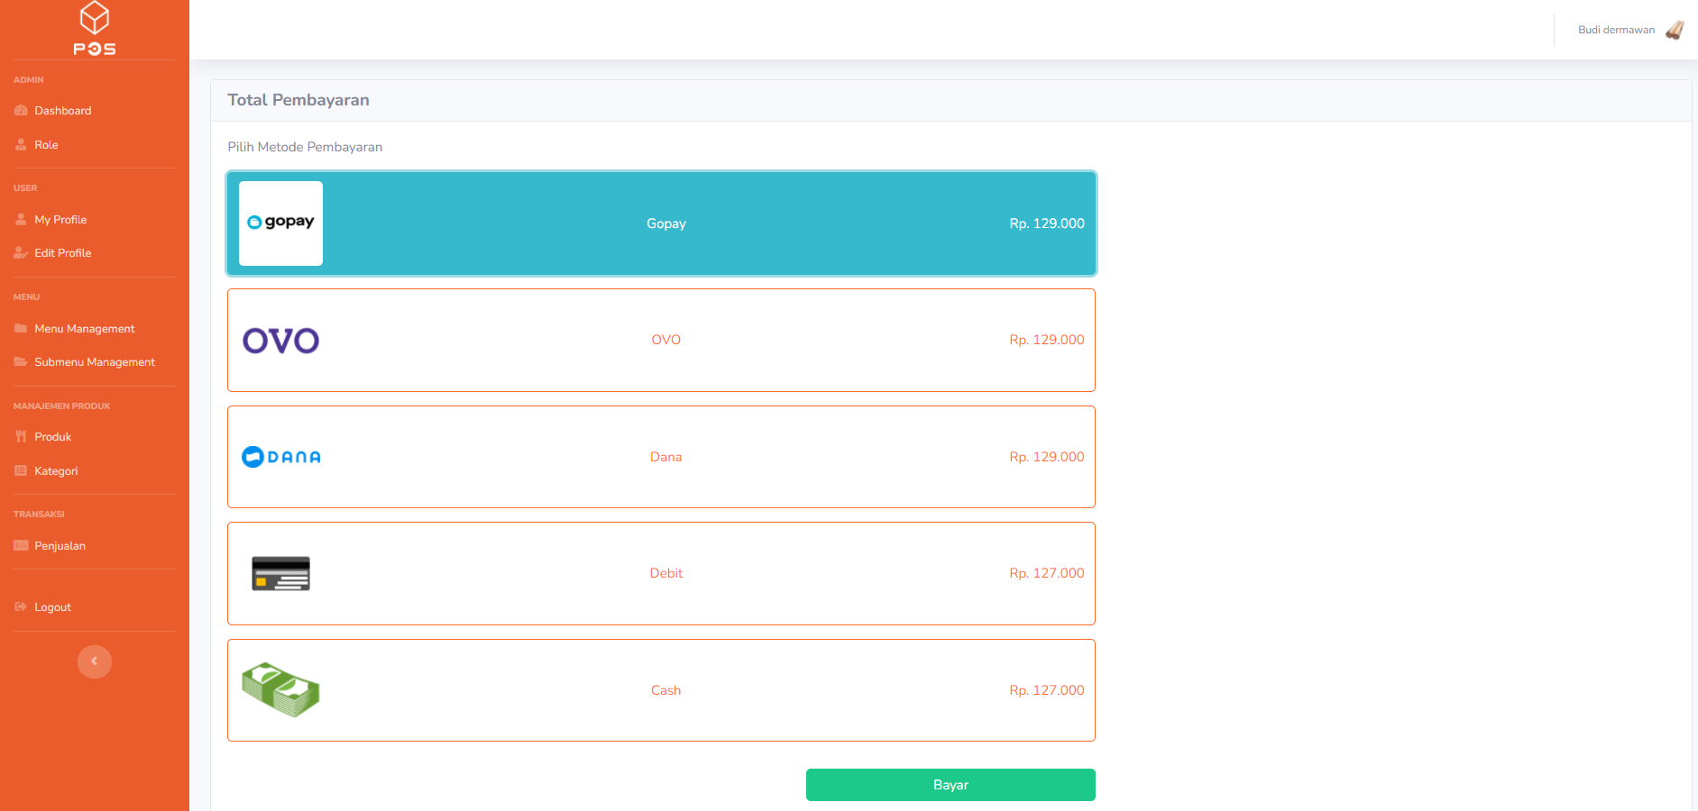1698x811 pixels.
Task: Click the ADMIN section heading
Action: 28,80
